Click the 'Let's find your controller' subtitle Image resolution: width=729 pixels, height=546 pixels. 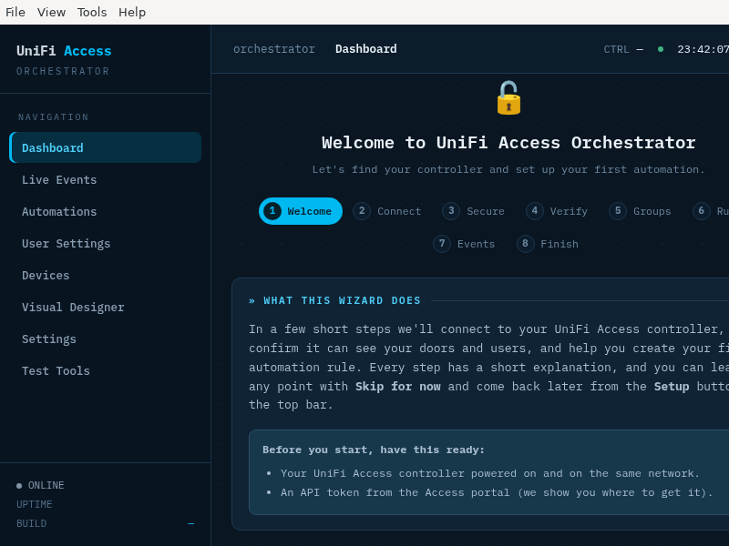508,169
